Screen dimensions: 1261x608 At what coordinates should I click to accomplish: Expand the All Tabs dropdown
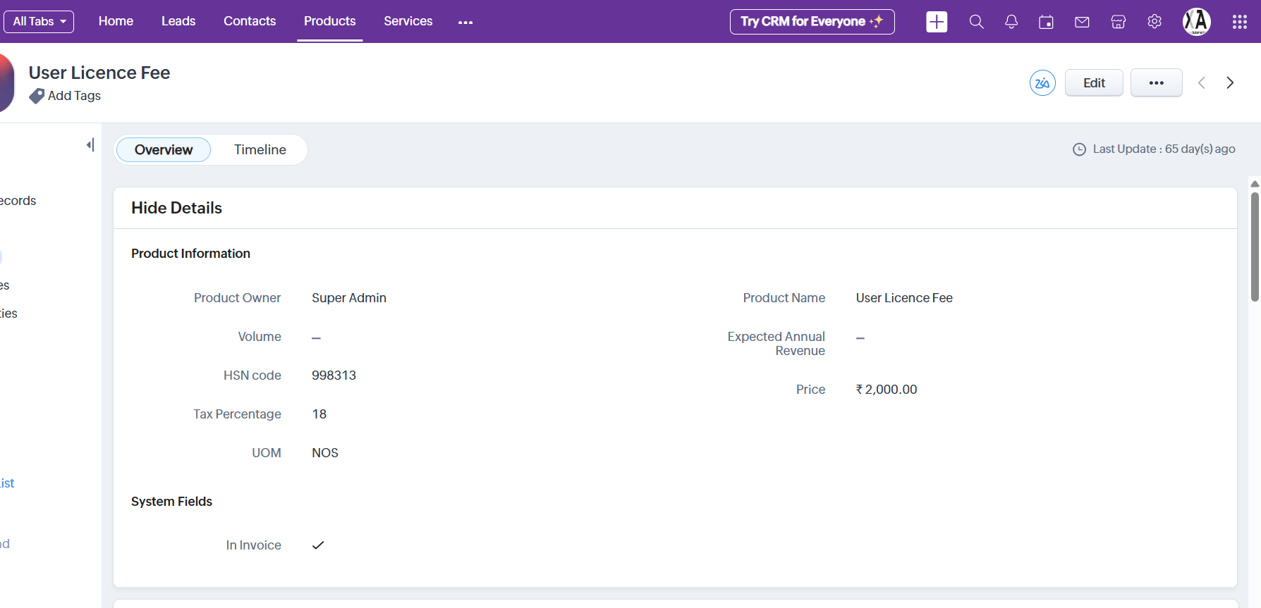point(39,22)
